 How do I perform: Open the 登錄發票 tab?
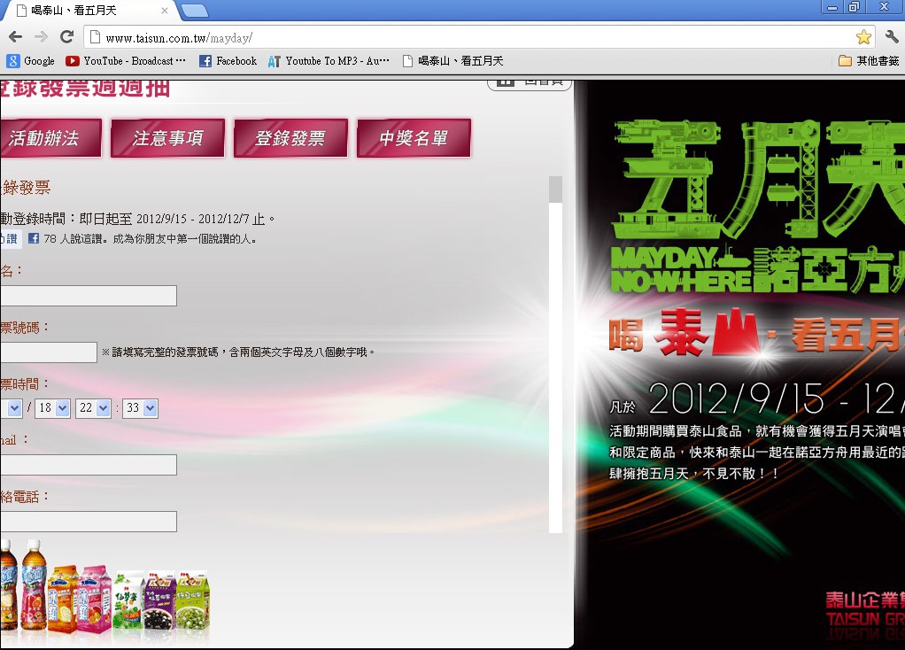point(290,138)
